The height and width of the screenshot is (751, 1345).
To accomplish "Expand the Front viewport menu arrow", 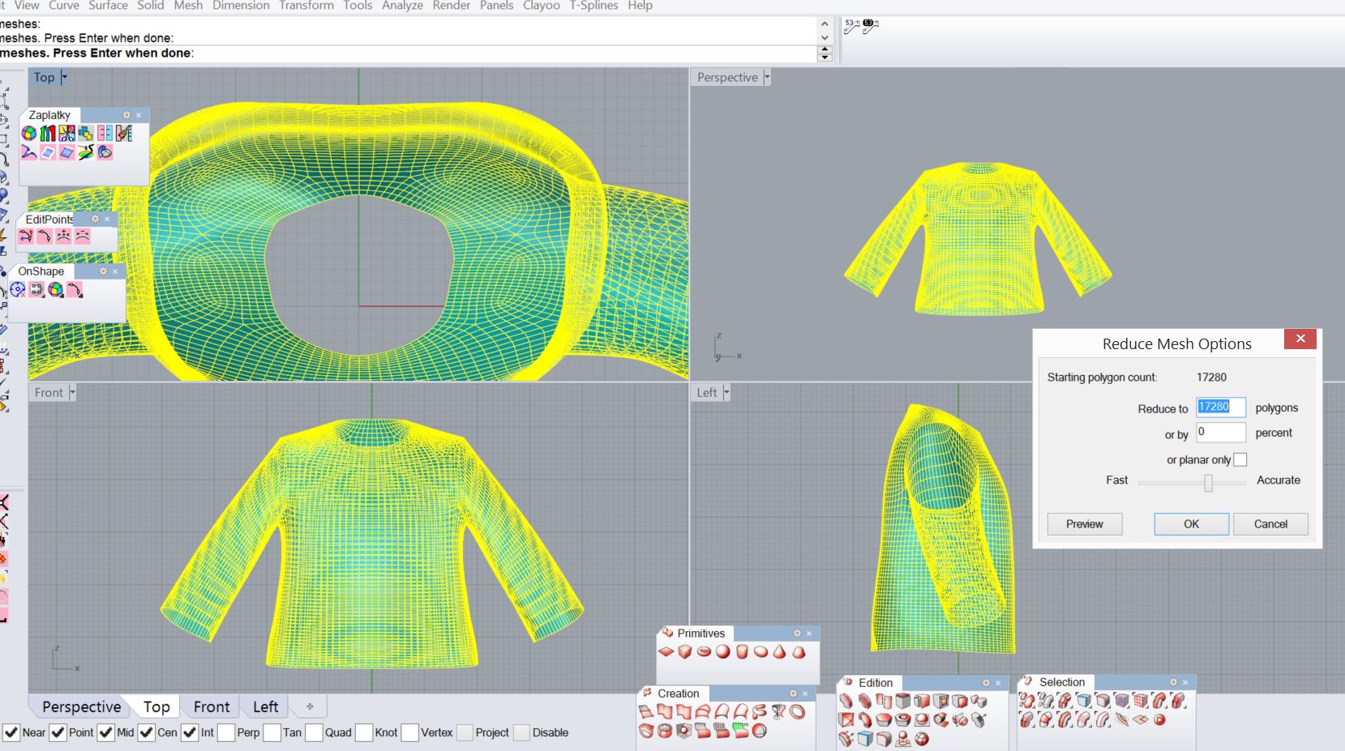I will click(72, 393).
